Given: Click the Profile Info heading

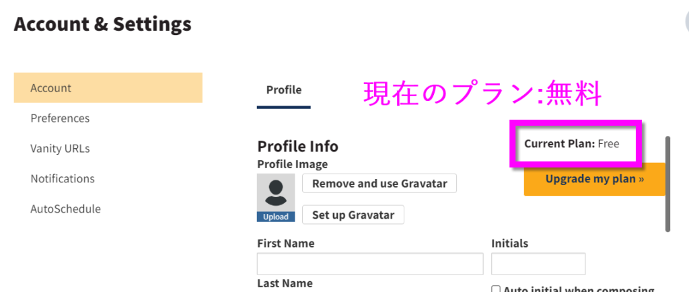Looking at the screenshot, I should tap(298, 146).
